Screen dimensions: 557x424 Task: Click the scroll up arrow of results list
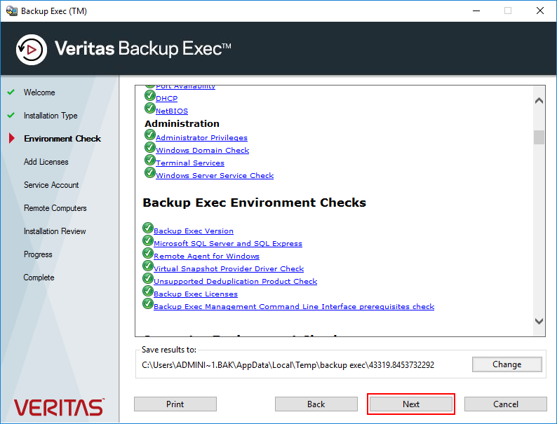(x=539, y=101)
